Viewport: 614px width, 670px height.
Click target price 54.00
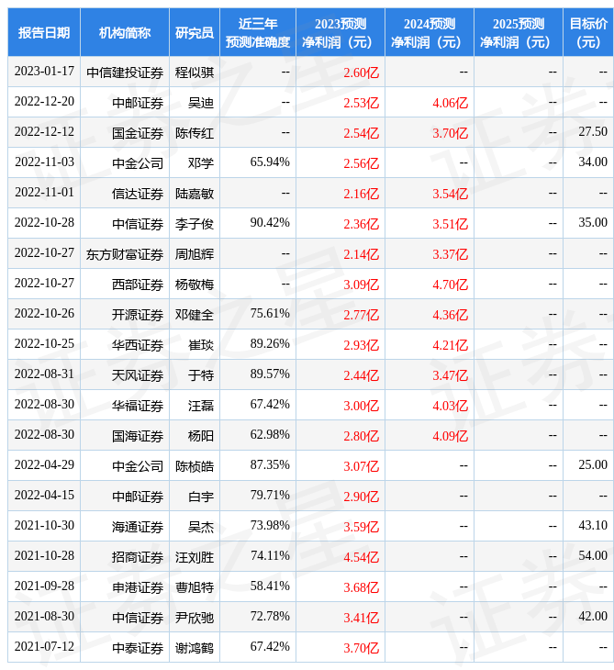[593, 556]
